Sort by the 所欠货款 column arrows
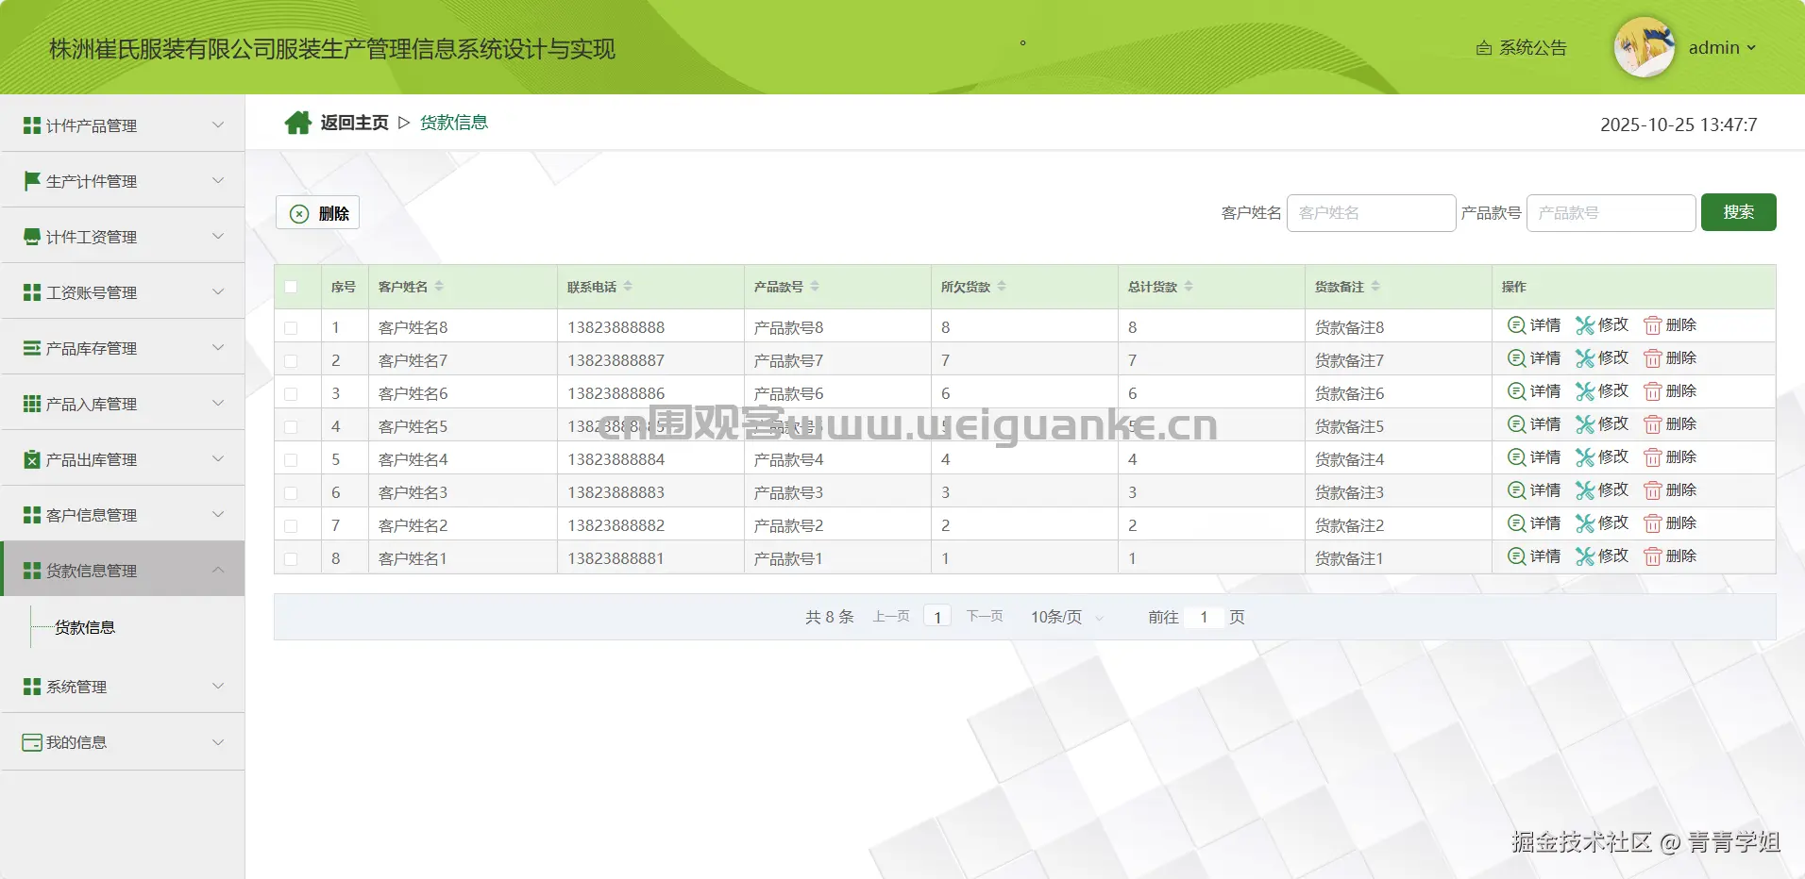This screenshot has height=879, width=1805. pos(1002,286)
